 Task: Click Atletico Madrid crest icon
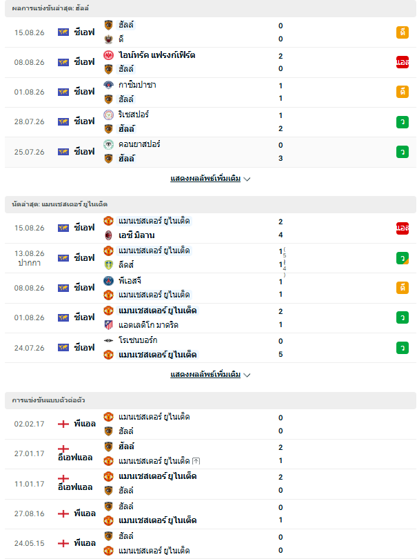tap(109, 325)
